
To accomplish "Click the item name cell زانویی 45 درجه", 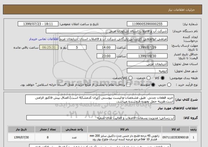I will (x=125, y=138).
